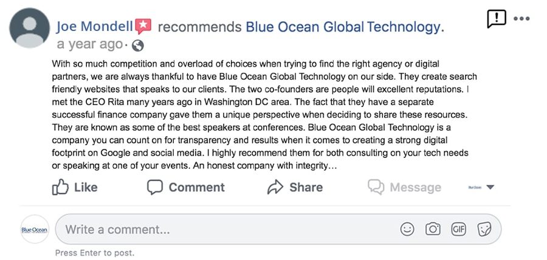
Task: Click the globe public privacy icon
Action: pyautogui.click(x=138, y=46)
